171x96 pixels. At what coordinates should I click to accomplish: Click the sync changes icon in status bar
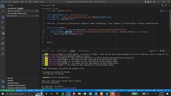click(26, 90)
